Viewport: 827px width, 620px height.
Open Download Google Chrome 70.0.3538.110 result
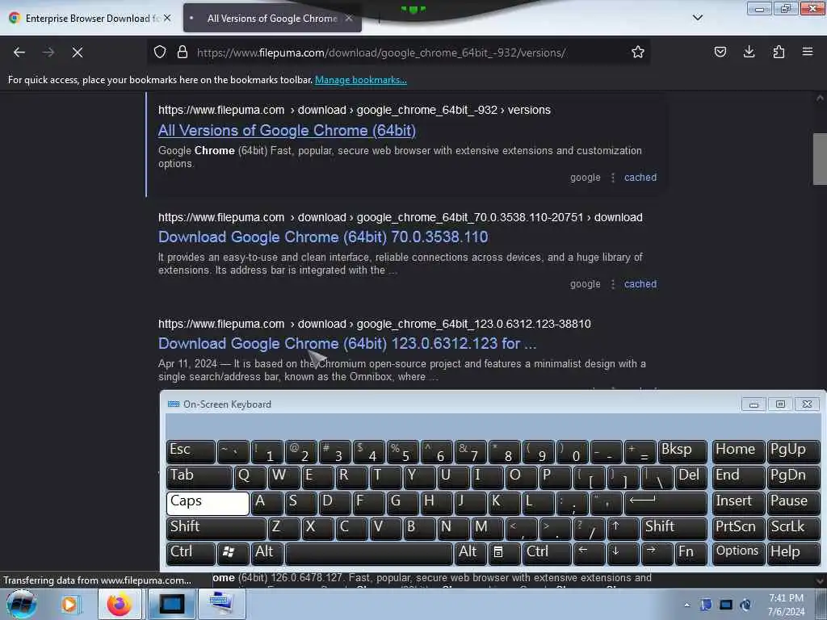click(x=323, y=237)
